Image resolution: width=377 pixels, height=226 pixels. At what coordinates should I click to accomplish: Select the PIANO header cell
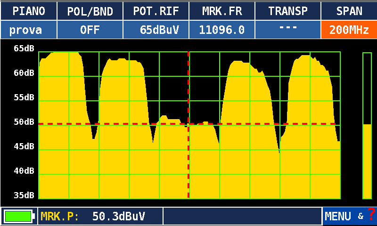[x=29, y=11]
